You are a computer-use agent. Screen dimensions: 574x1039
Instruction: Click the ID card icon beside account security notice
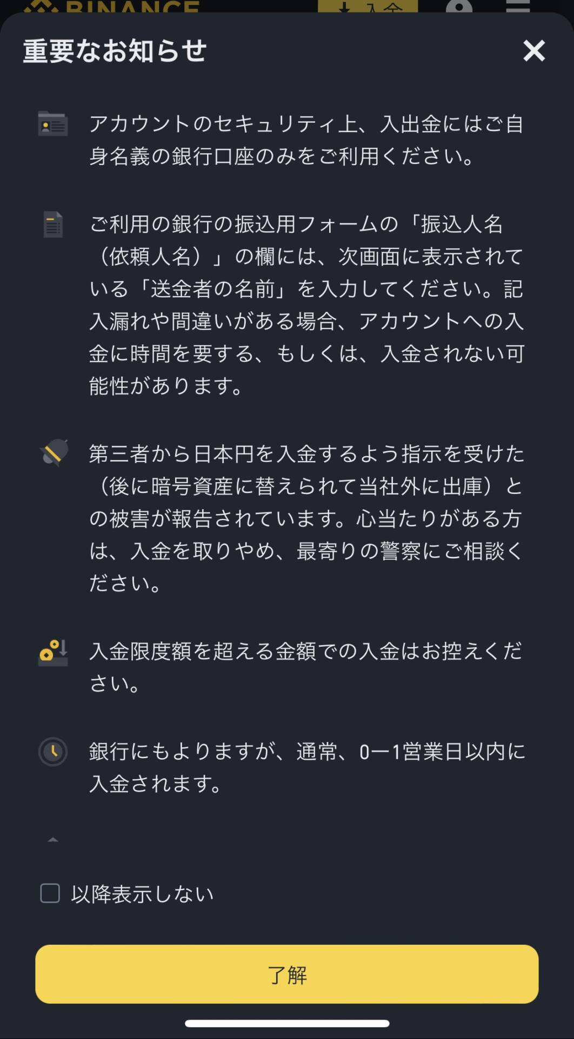pyautogui.click(x=53, y=124)
